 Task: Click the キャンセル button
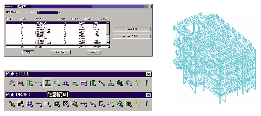click(x=61, y=52)
